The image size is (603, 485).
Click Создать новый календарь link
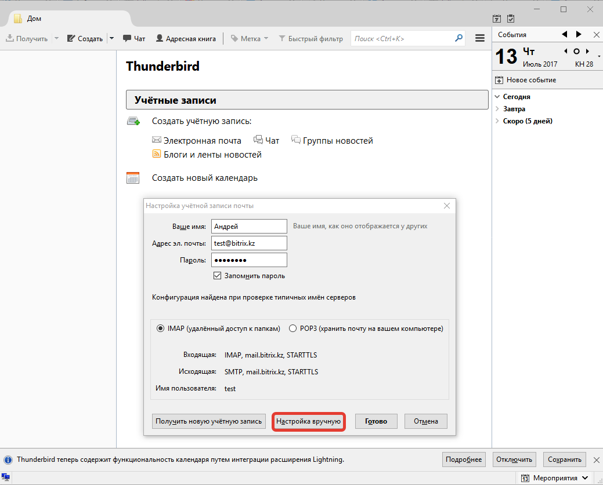point(205,178)
